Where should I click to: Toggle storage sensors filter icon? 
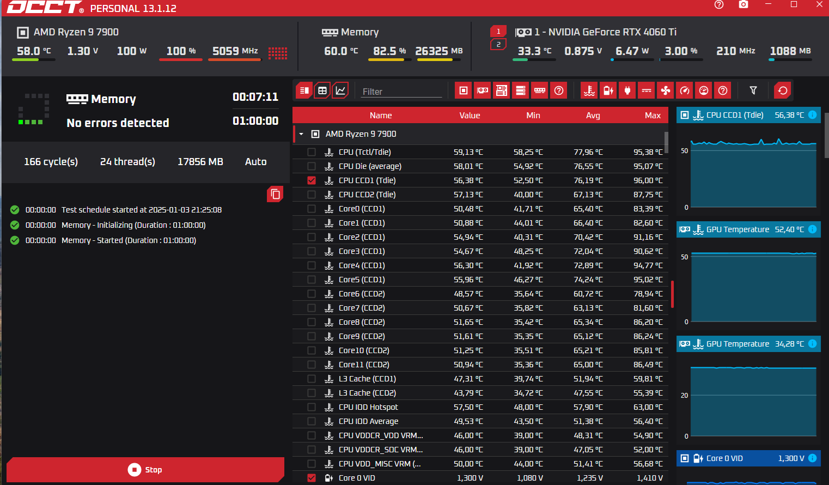tap(521, 90)
